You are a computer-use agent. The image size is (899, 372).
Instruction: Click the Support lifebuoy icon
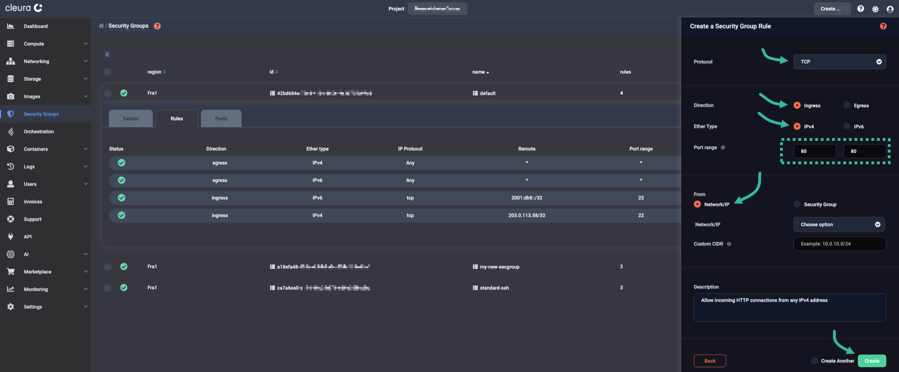(10, 219)
